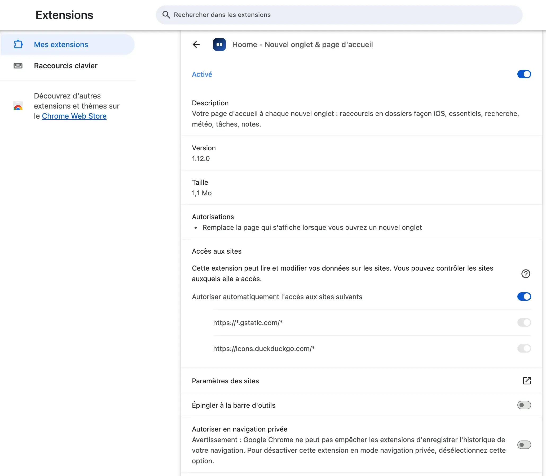Toggle access for https://*.gstatic.com/*
Screen dimensions: 546x476
point(524,322)
